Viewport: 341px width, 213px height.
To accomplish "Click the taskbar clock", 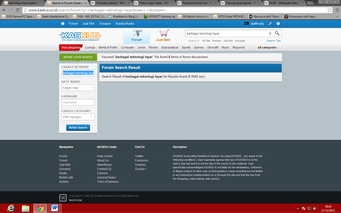I will 328,208.
